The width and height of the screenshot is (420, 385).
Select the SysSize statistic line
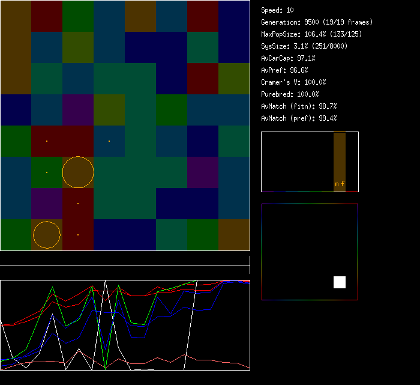point(304,46)
